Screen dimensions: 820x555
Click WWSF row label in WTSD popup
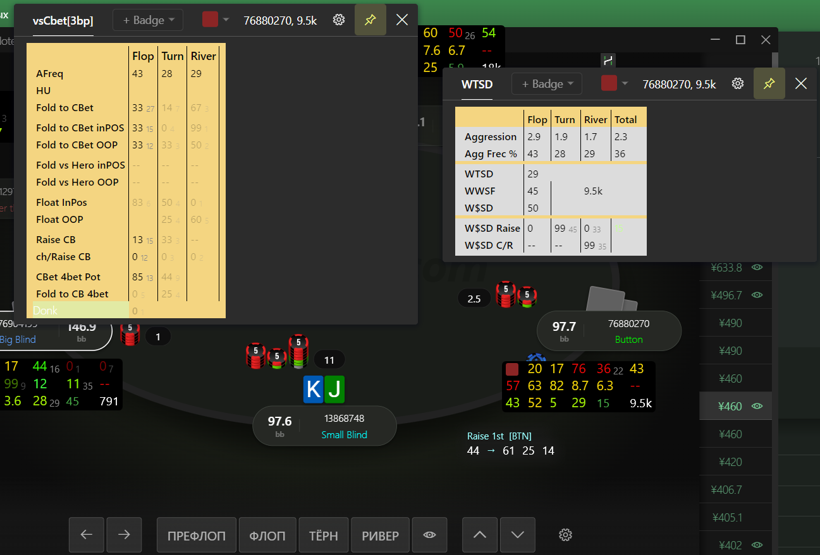click(x=480, y=191)
